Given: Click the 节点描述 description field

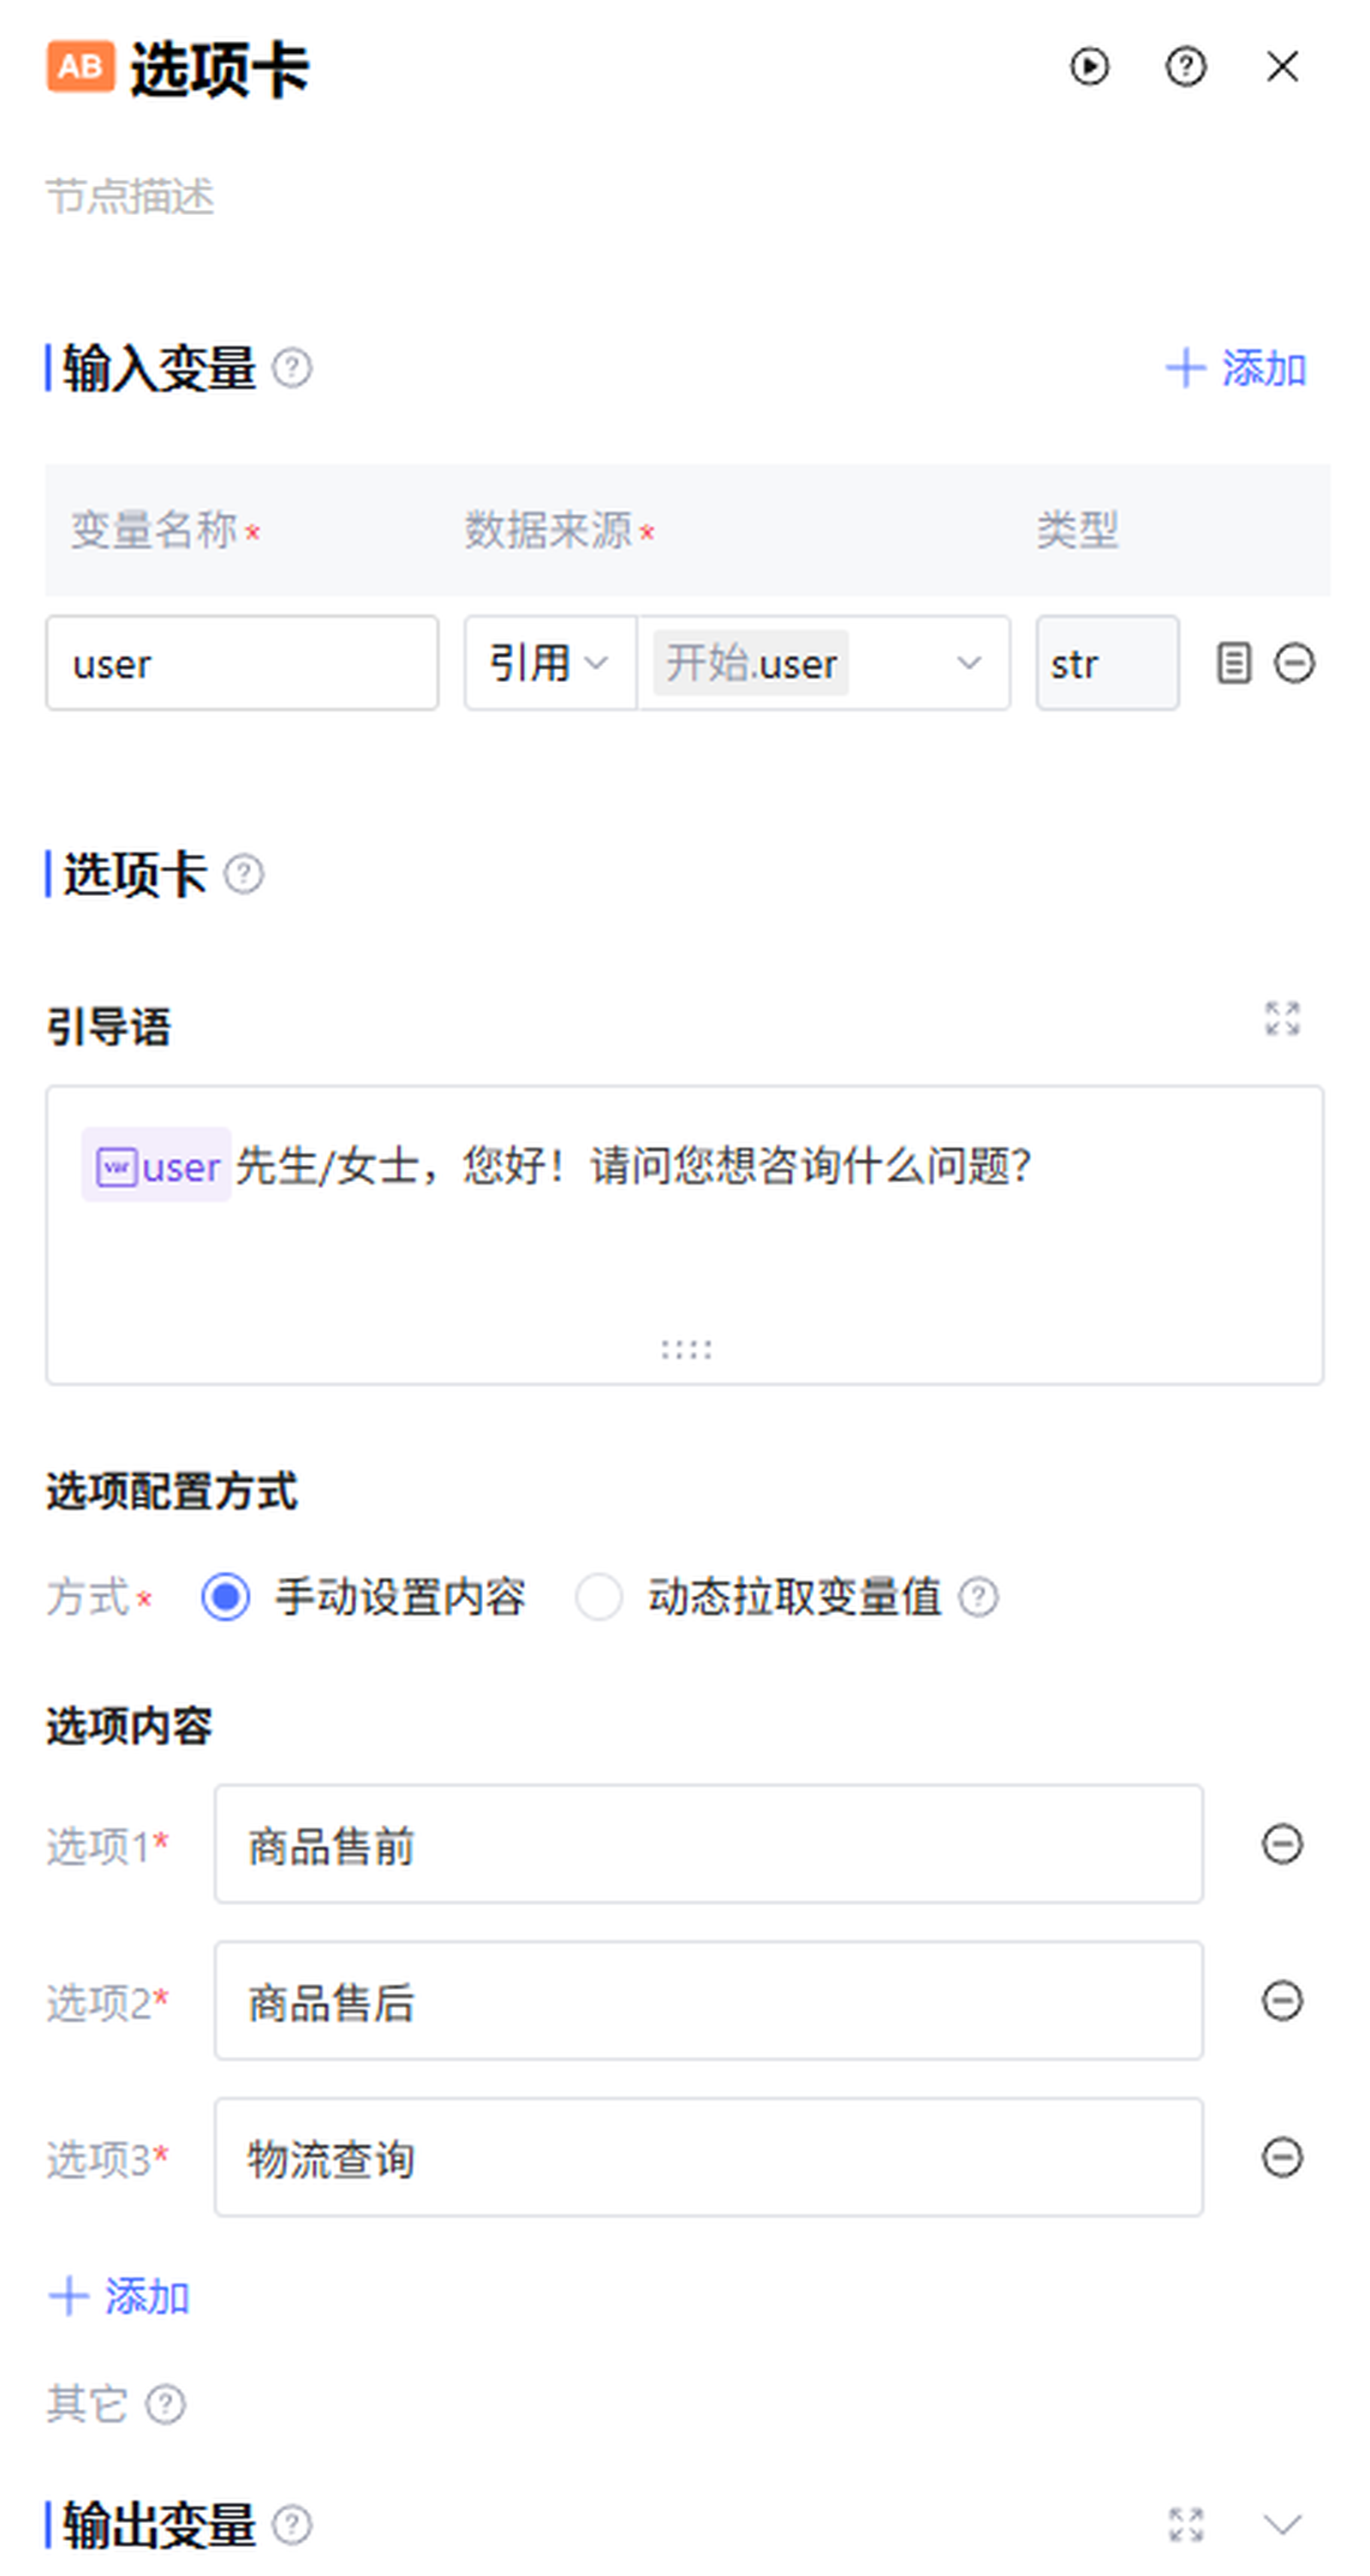Looking at the screenshot, I should click(400, 196).
